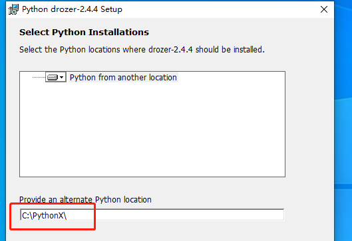Focus the alternate Python location text field

pyautogui.click(x=152, y=215)
